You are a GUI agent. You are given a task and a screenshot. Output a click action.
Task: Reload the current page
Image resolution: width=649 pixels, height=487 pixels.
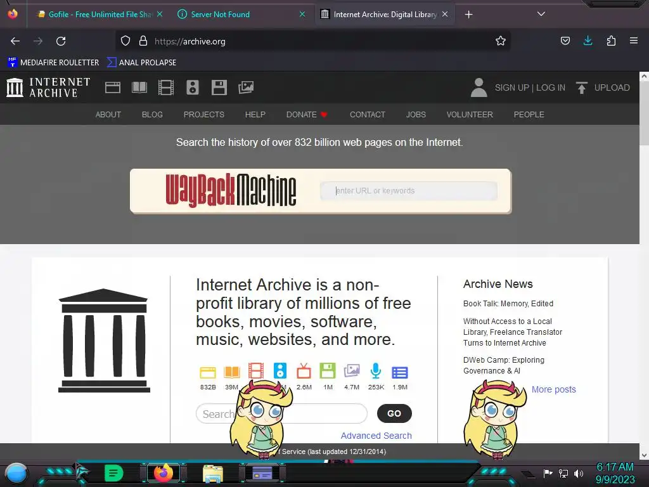[x=61, y=41]
